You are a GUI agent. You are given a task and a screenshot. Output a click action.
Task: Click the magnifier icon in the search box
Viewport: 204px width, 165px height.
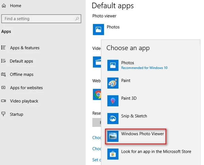point(78,19)
